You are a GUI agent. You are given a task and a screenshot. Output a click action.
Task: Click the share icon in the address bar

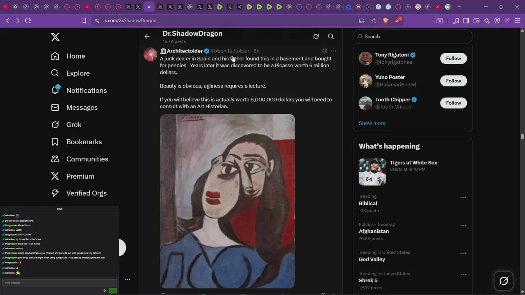click(x=373, y=20)
